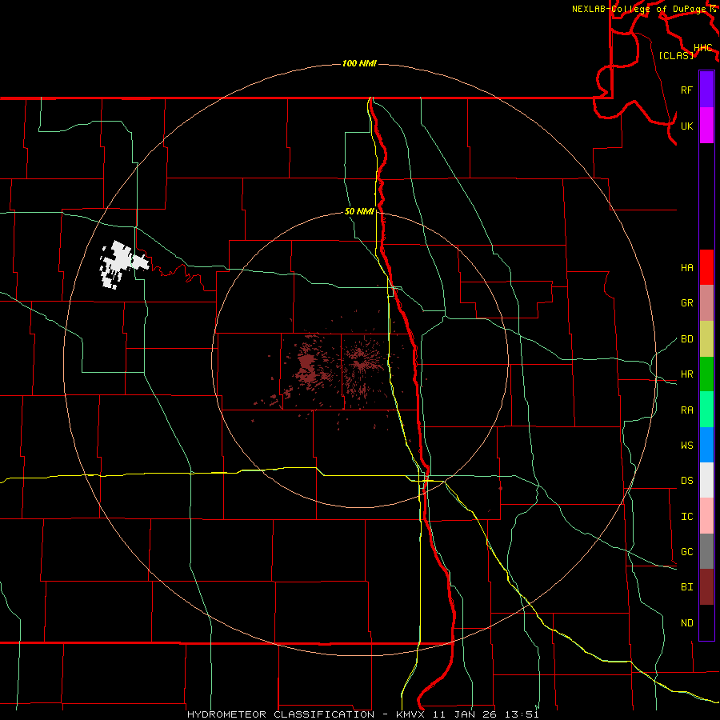
Task: Click the GR legend color swatch
Action: click(706, 303)
